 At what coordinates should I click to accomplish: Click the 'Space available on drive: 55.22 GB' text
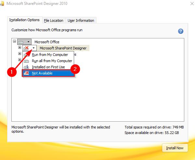(x=152, y=133)
